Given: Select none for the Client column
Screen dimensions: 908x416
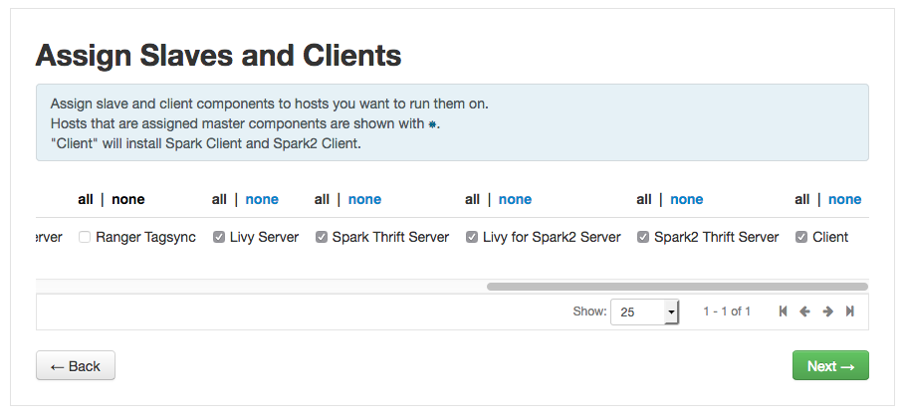Looking at the screenshot, I should (x=844, y=199).
